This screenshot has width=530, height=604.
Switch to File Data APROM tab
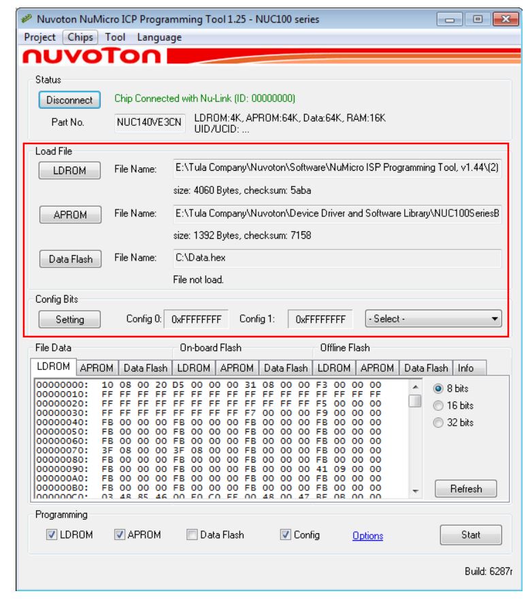coord(97,368)
